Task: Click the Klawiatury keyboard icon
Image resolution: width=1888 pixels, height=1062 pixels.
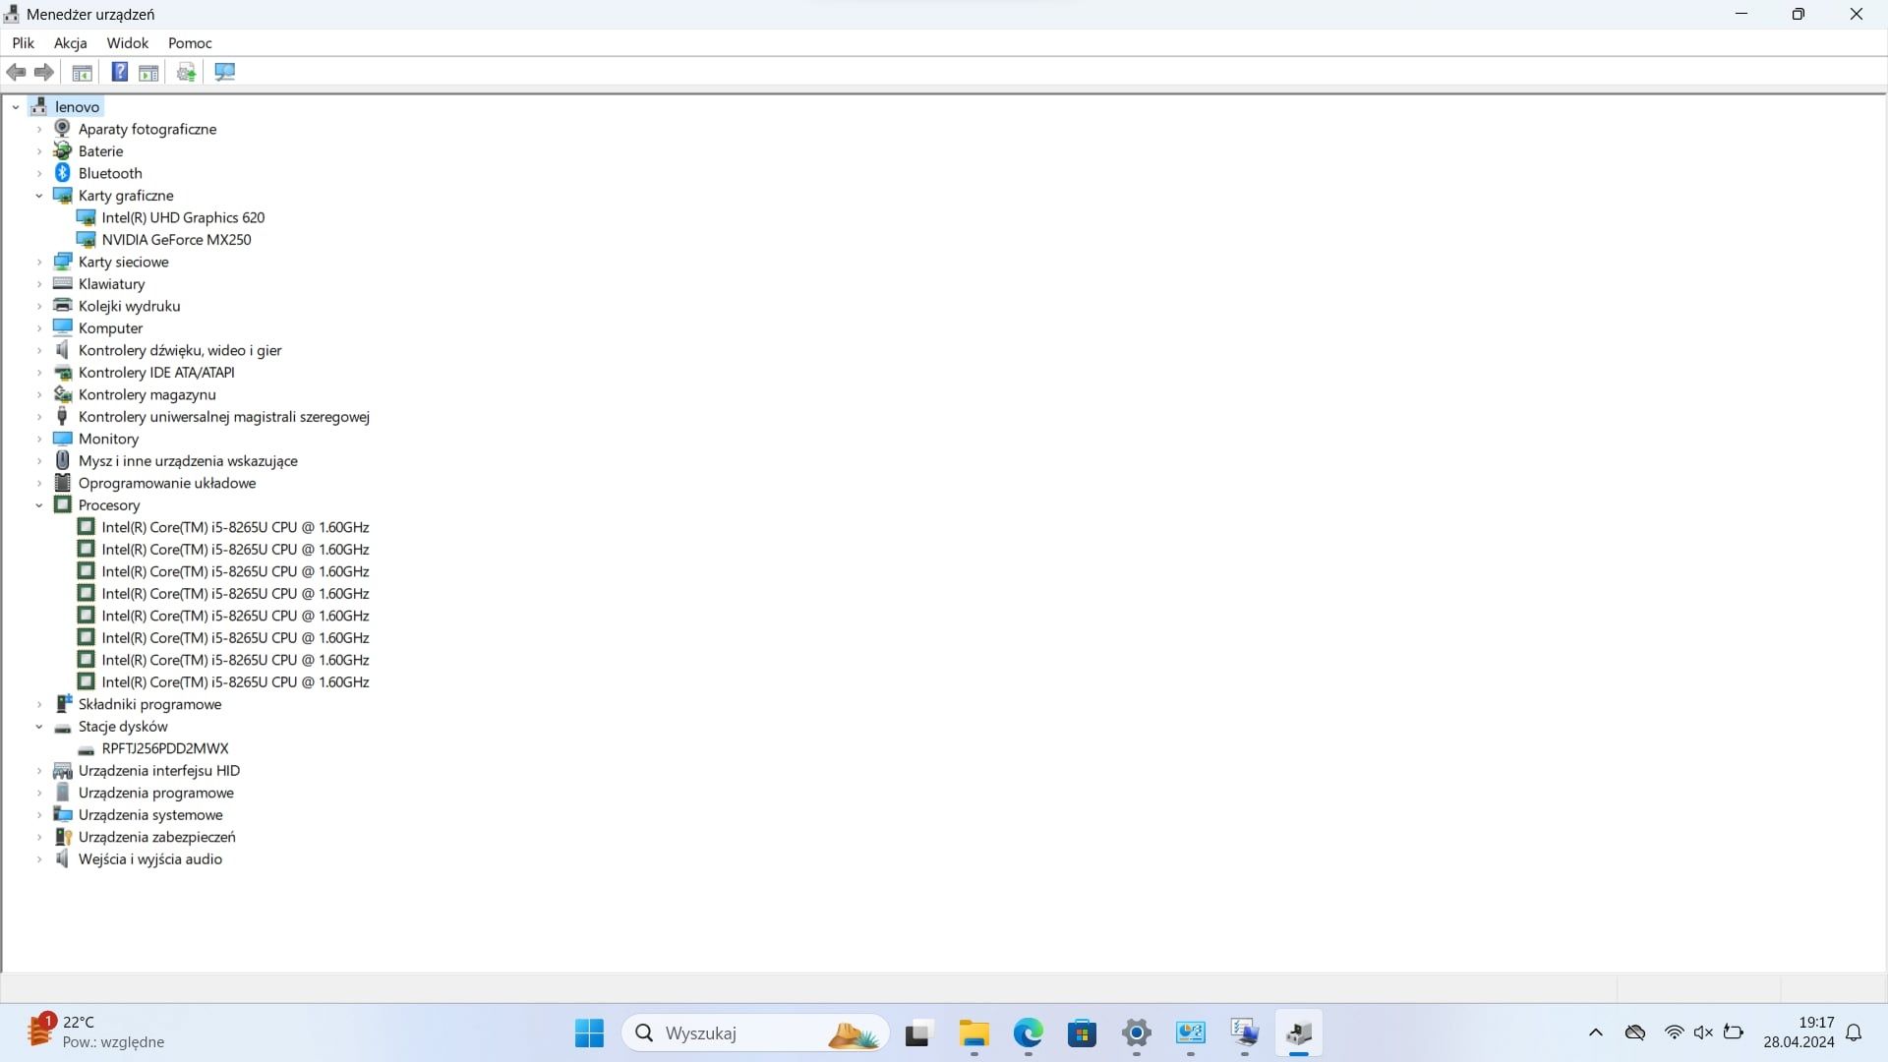Action: point(63,283)
